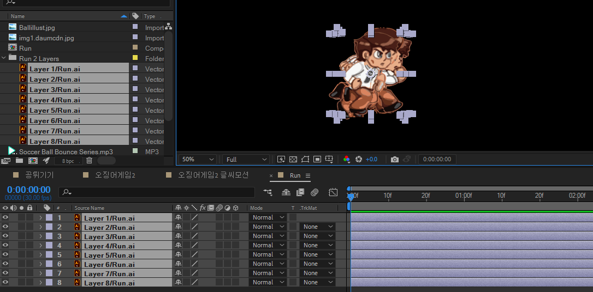
Task: Hide Layer 5/Run.ai using its eye icon
Action: [x=5, y=254]
